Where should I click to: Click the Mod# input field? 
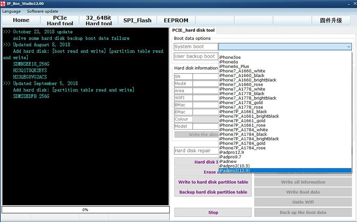(x=206, y=84)
